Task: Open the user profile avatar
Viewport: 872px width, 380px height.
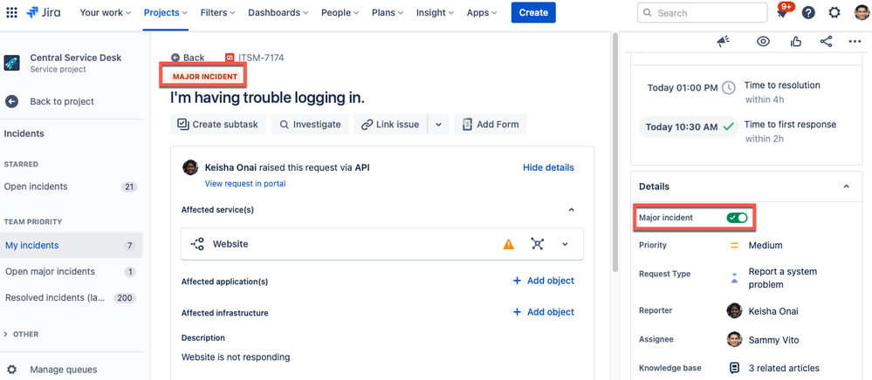Action: point(862,12)
